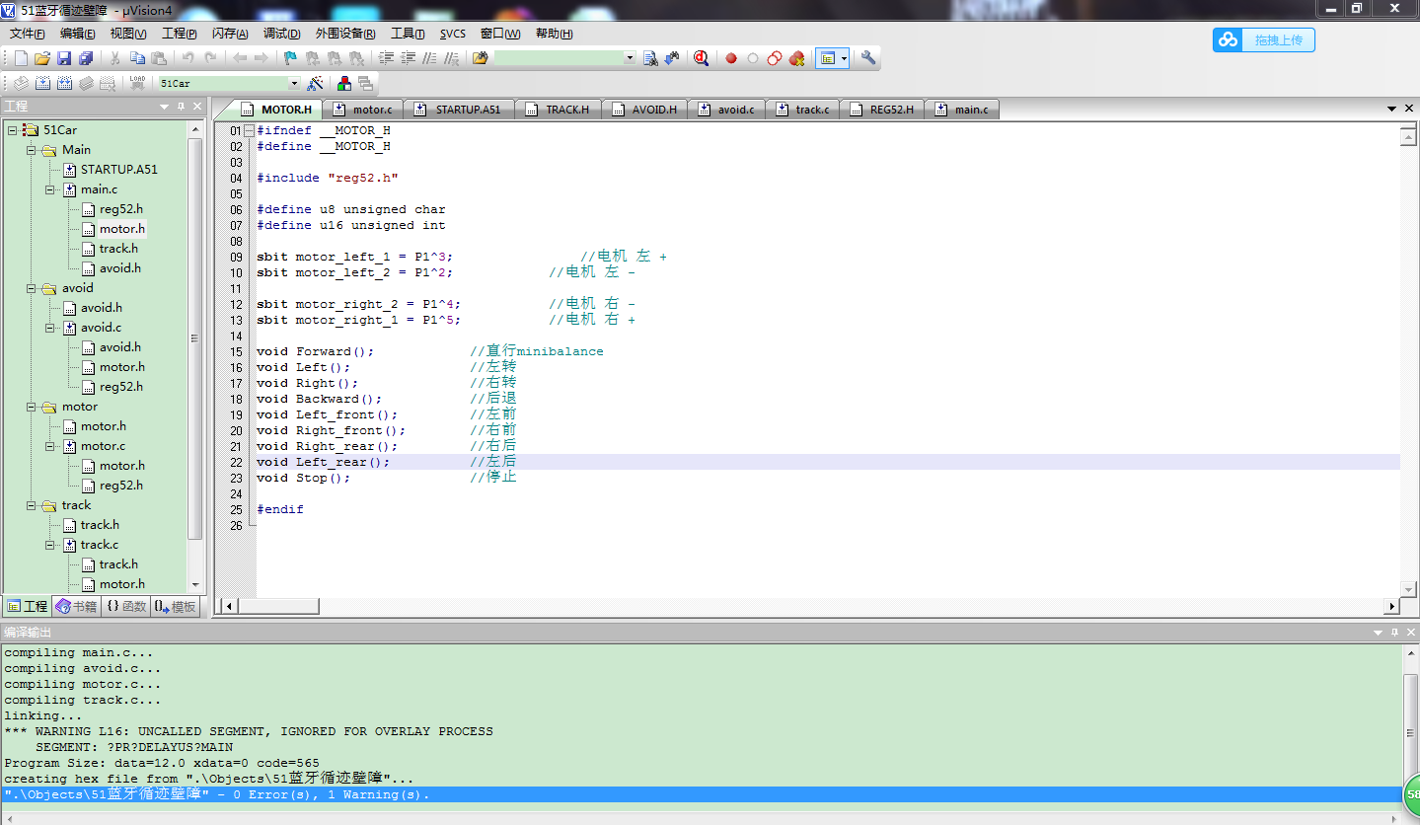Build target toolbar icon

42,84
